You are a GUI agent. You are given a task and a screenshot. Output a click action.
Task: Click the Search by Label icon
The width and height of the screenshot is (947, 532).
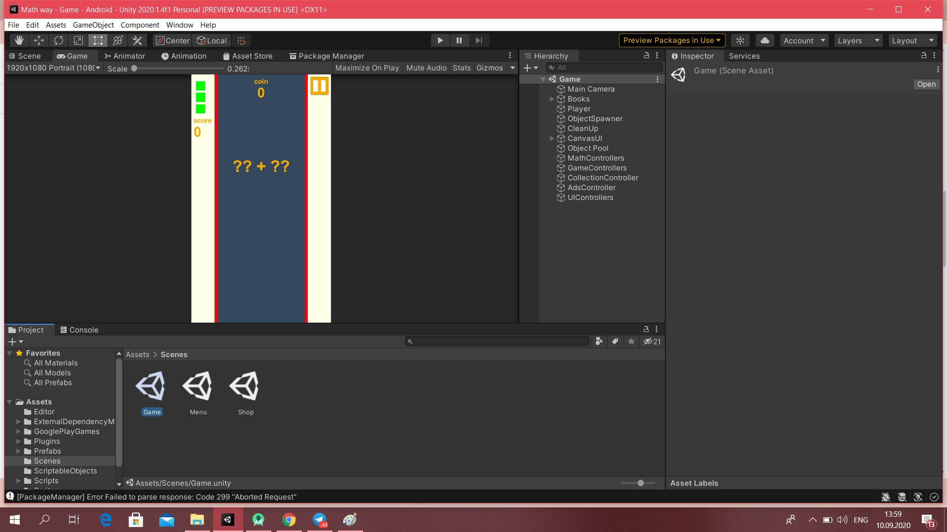point(615,341)
